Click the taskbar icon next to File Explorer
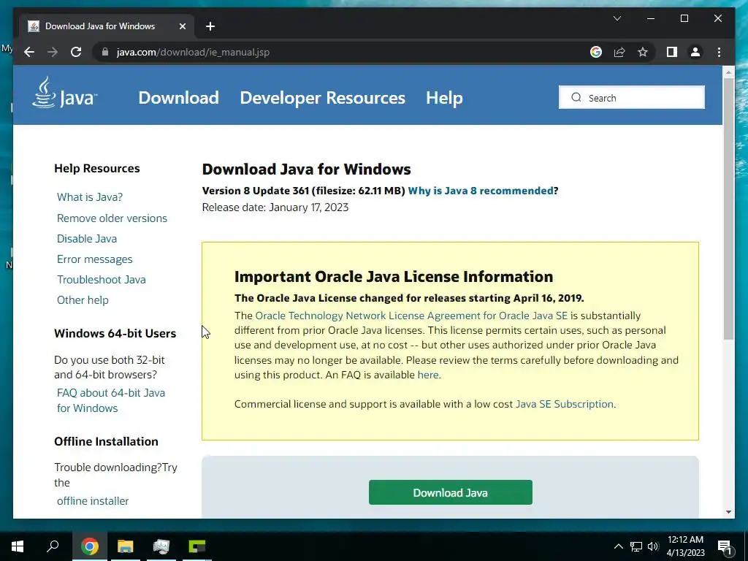The height and width of the screenshot is (561, 748). (161, 546)
